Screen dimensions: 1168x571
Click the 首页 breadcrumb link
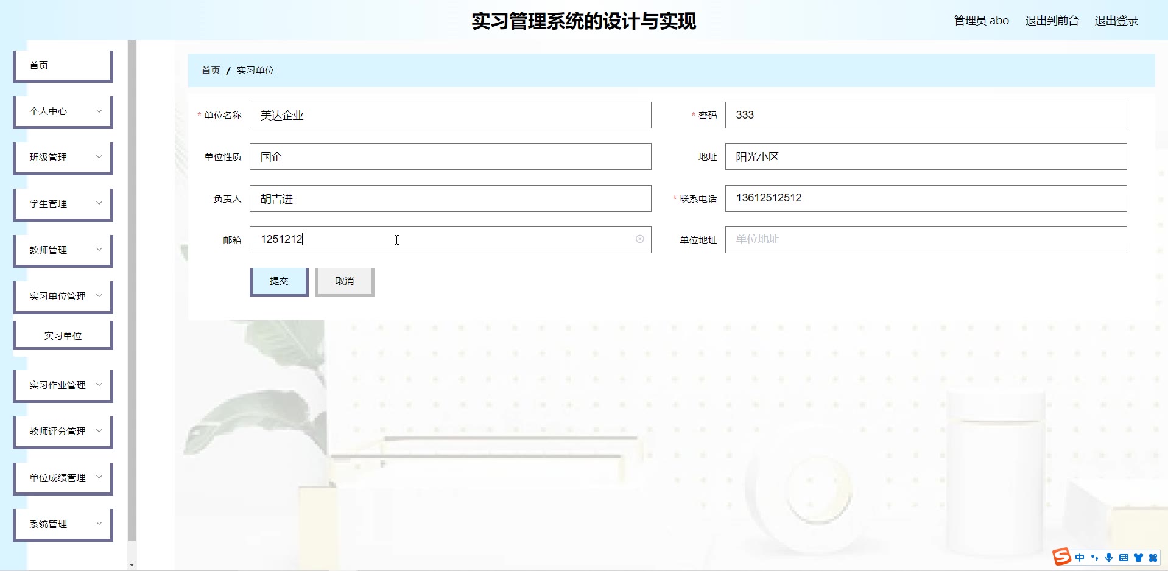pyautogui.click(x=211, y=71)
